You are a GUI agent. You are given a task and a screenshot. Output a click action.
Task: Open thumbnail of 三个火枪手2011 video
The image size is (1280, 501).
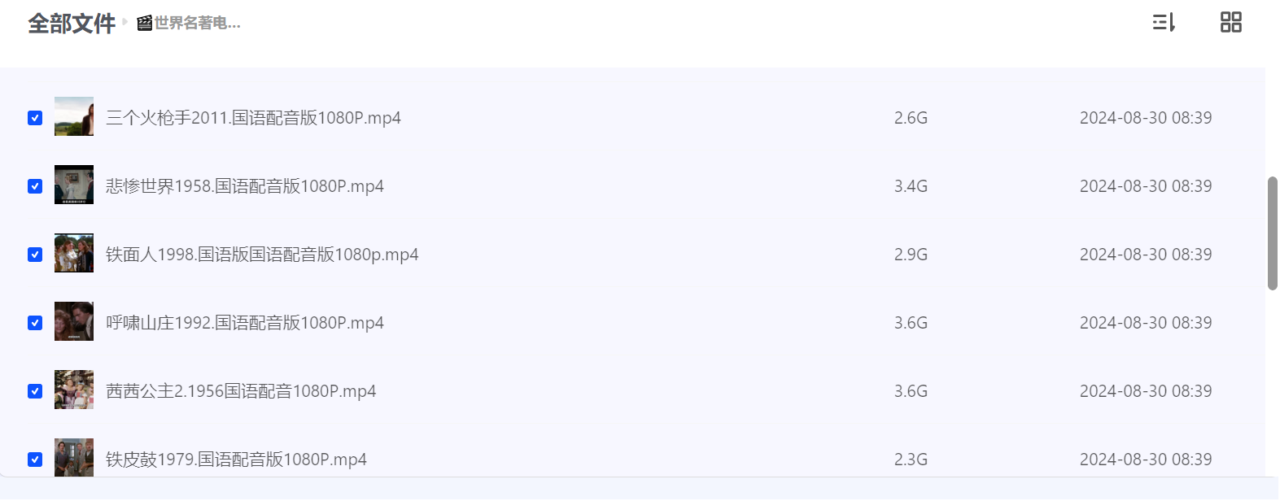(x=74, y=116)
